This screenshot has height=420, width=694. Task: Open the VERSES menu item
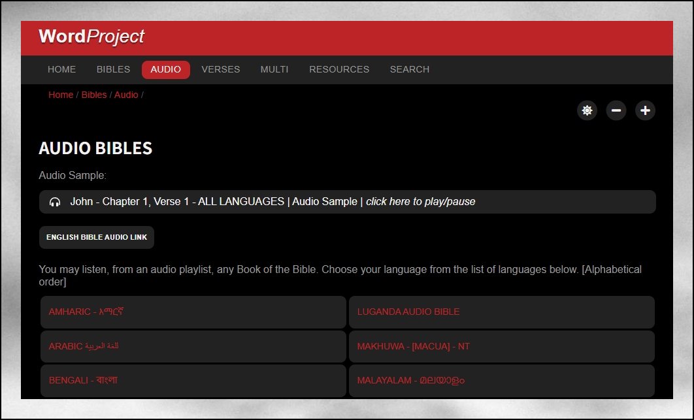point(220,69)
